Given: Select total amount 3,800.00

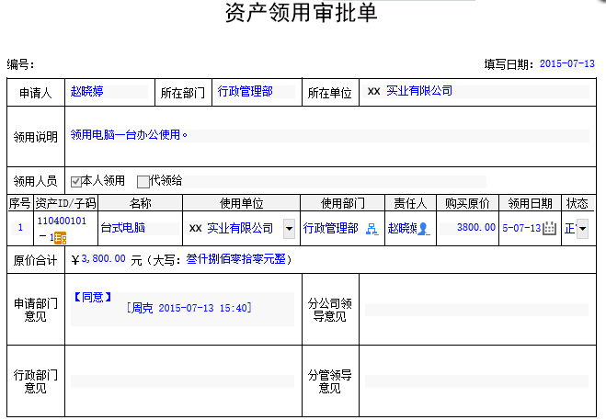Looking at the screenshot, I should [x=104, y=259].
